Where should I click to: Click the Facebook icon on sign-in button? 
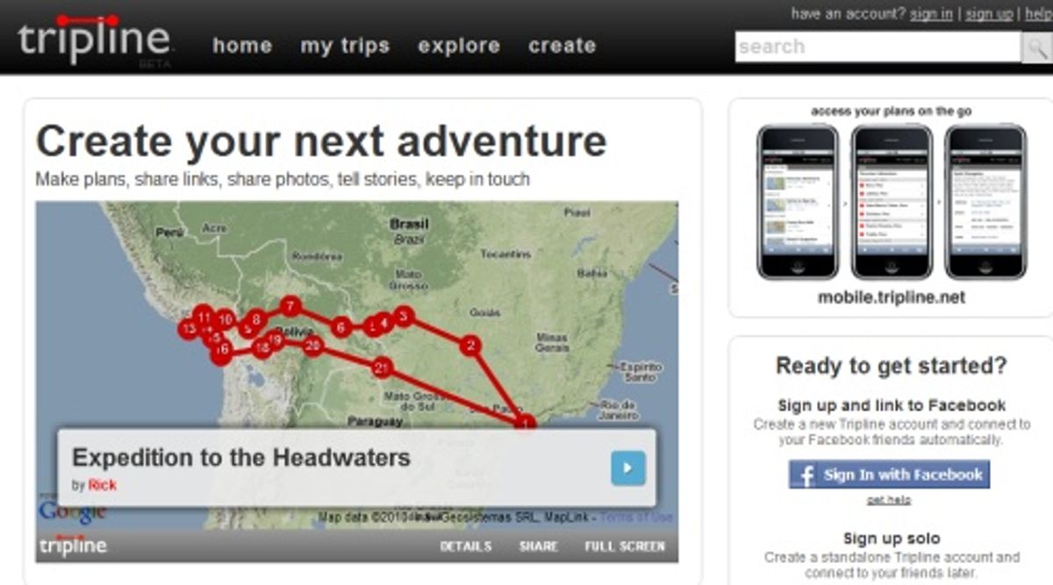tap(803, 474)
